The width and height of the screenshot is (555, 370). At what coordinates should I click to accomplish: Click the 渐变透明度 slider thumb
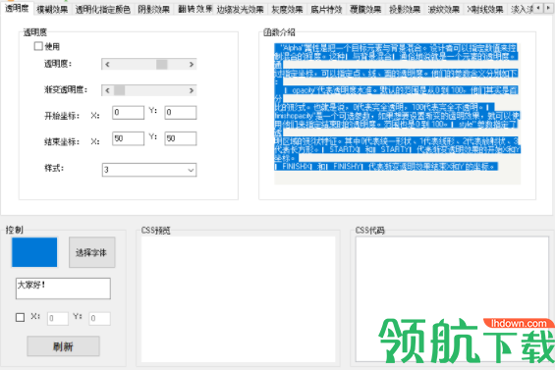pyautogui.click(x=119, y=90)
